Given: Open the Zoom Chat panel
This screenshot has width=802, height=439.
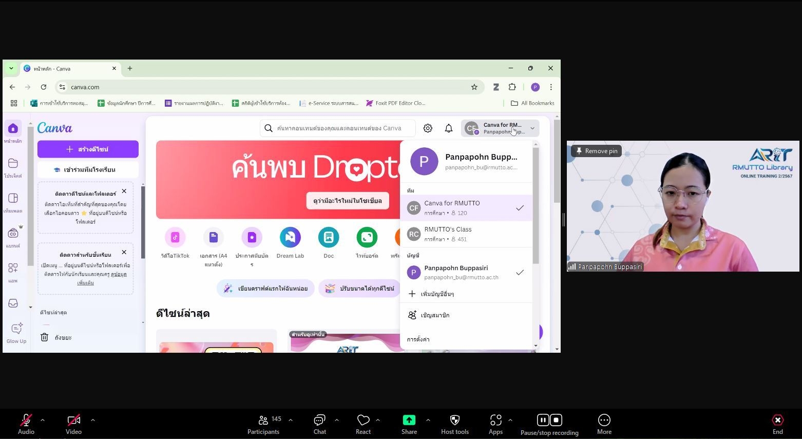Looking at the screenshot, I should pyautogui.click(x=320, y=425).
